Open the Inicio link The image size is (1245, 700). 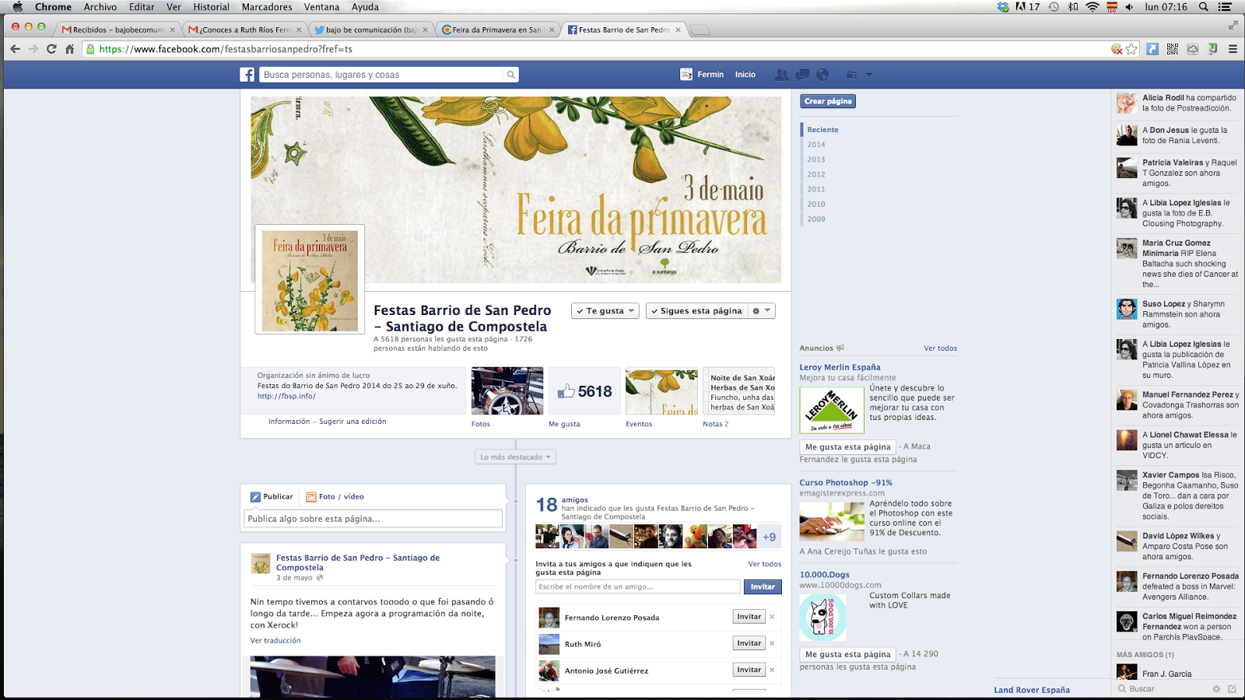click(745, 75)
